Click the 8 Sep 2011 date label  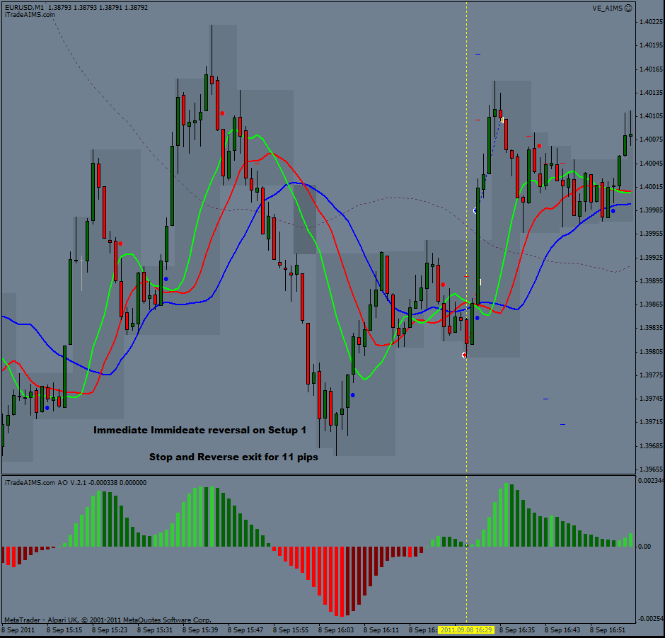(x=18, y=630)
